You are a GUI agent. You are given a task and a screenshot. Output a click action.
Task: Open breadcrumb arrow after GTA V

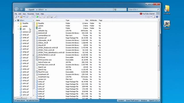(x=46, y=10)
